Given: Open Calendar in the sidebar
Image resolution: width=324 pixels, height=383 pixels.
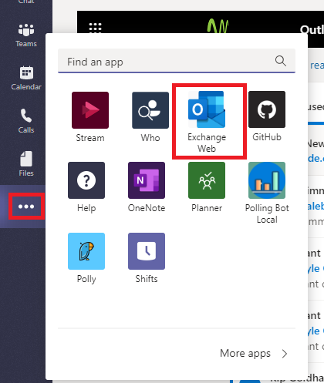Looking at the screenshot, I should click(26, 79).
